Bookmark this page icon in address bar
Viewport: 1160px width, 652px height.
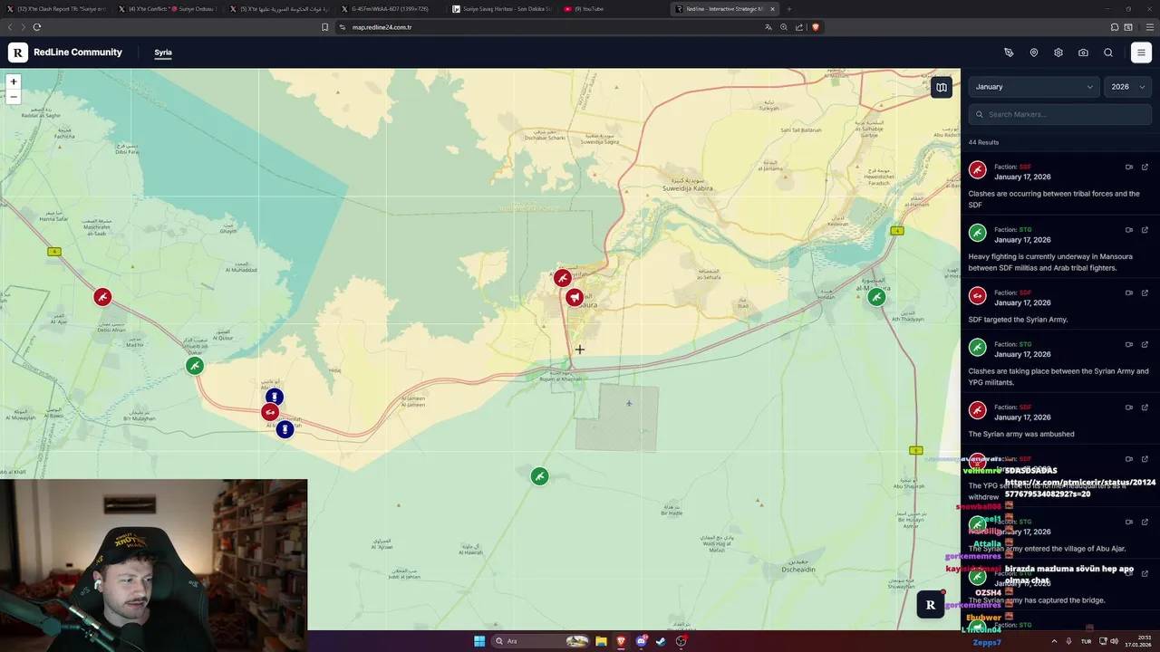pyautogui.click(x=324, y=27)
